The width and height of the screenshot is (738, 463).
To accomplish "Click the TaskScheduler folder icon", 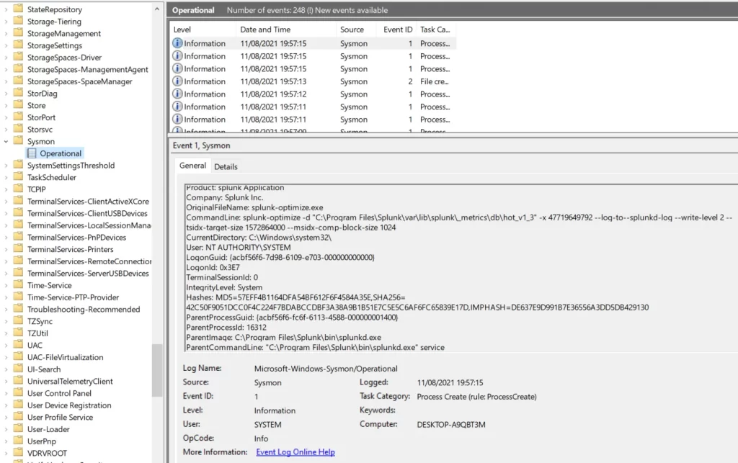I will [x=18, y=176].
